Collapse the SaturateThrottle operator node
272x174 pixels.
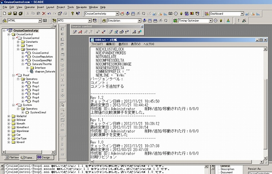click(x=23, y=64)
